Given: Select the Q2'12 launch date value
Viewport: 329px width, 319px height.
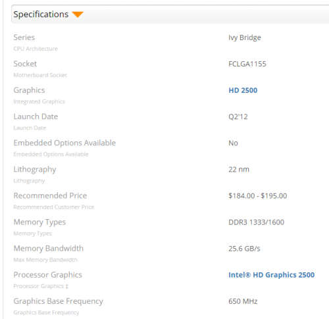Looking at the screenshot, I should [238, 116].
